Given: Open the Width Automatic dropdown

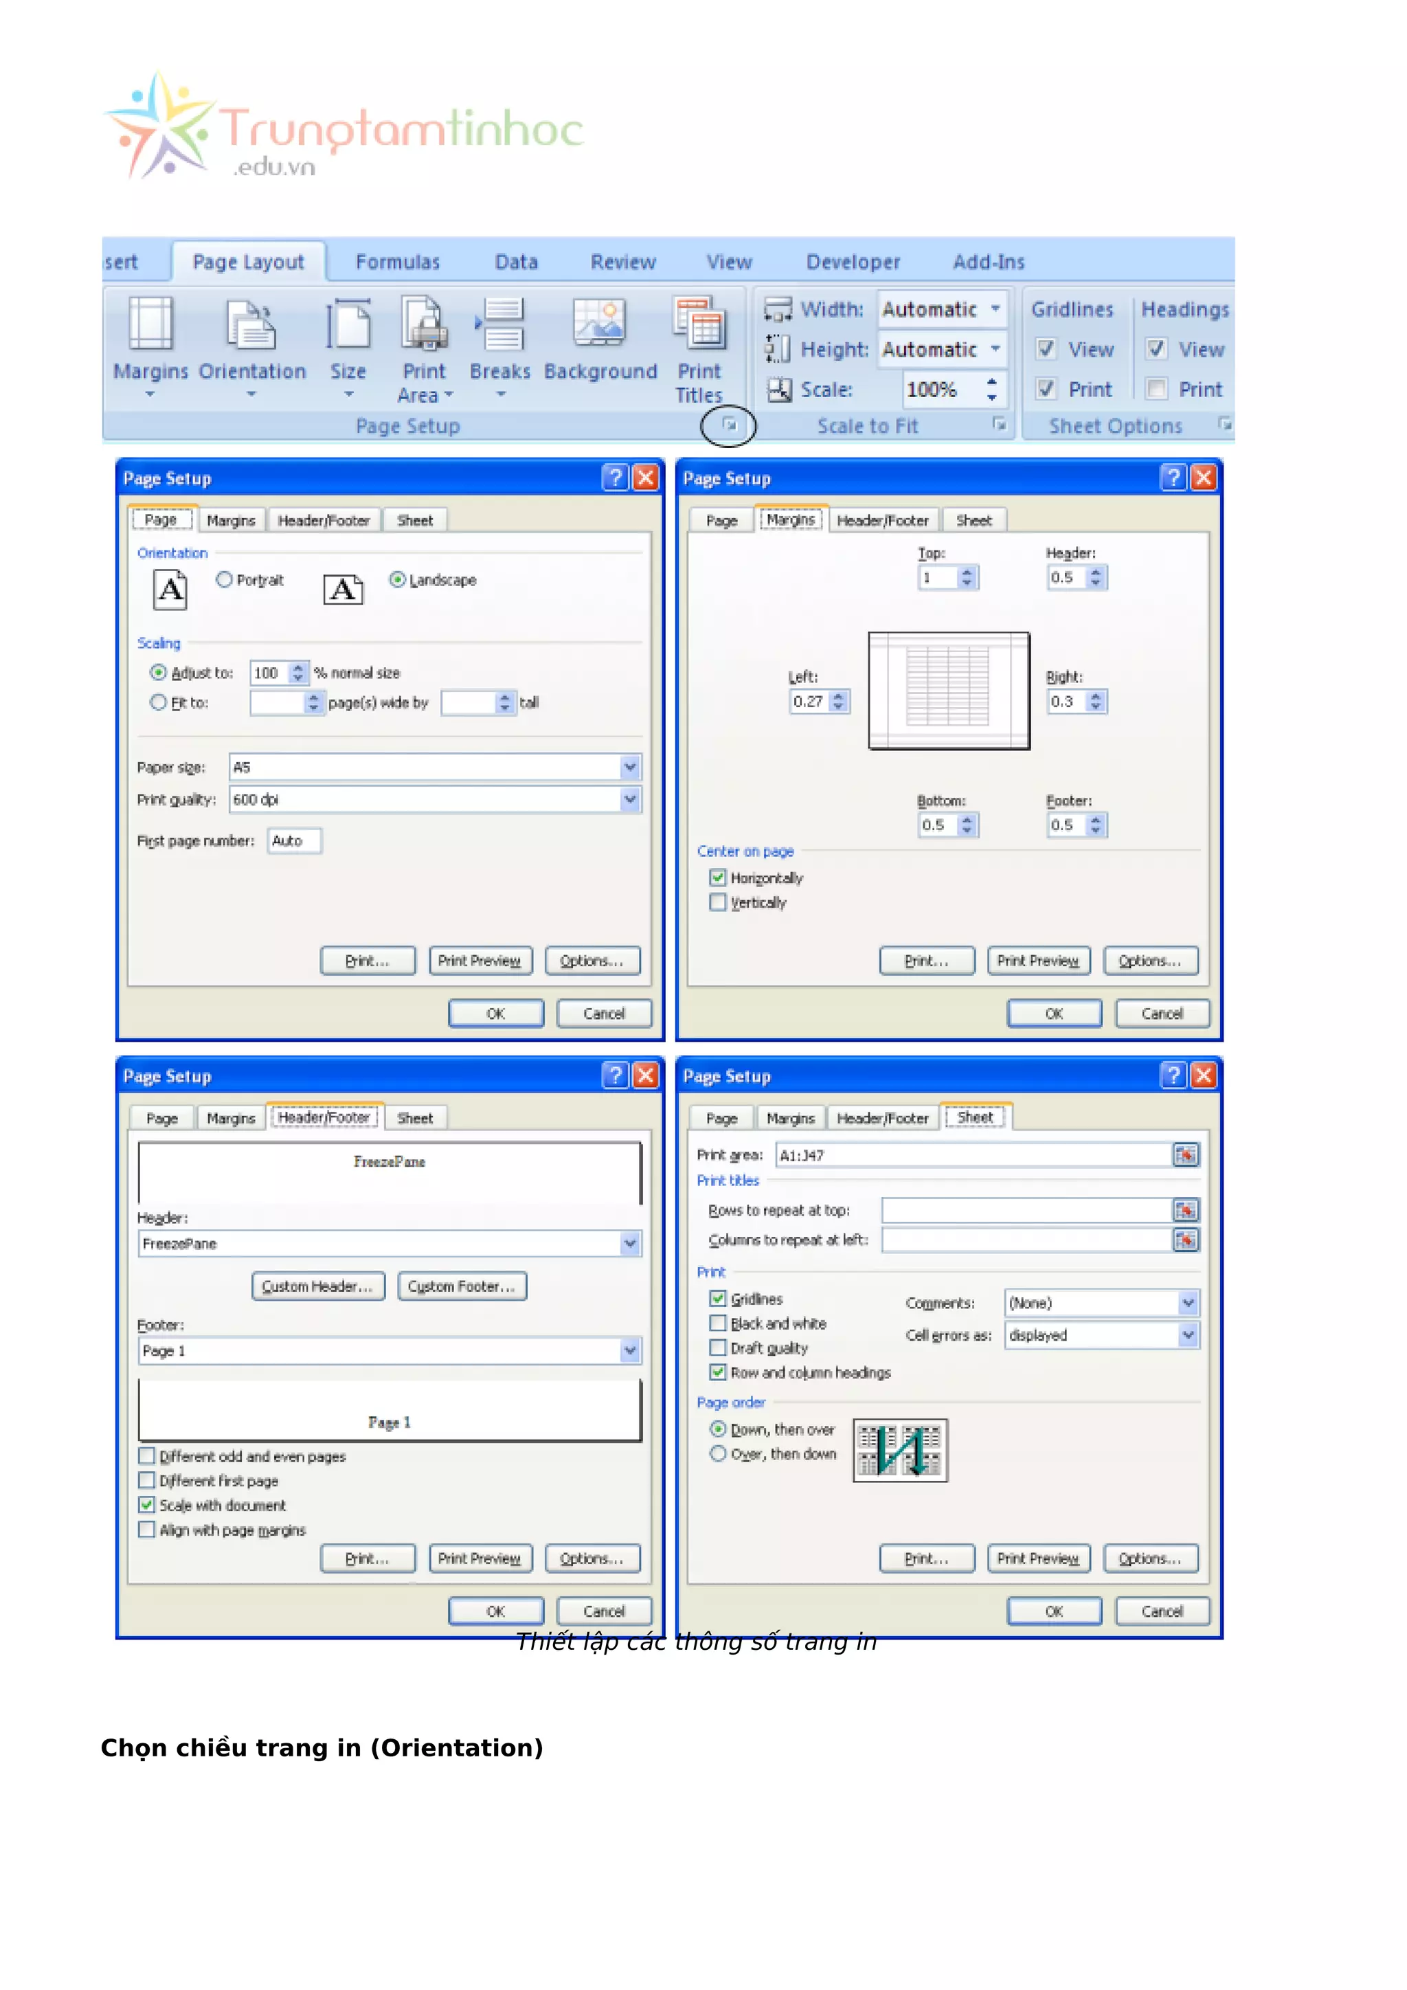Looking at the screenshot, I should (995, 309).
